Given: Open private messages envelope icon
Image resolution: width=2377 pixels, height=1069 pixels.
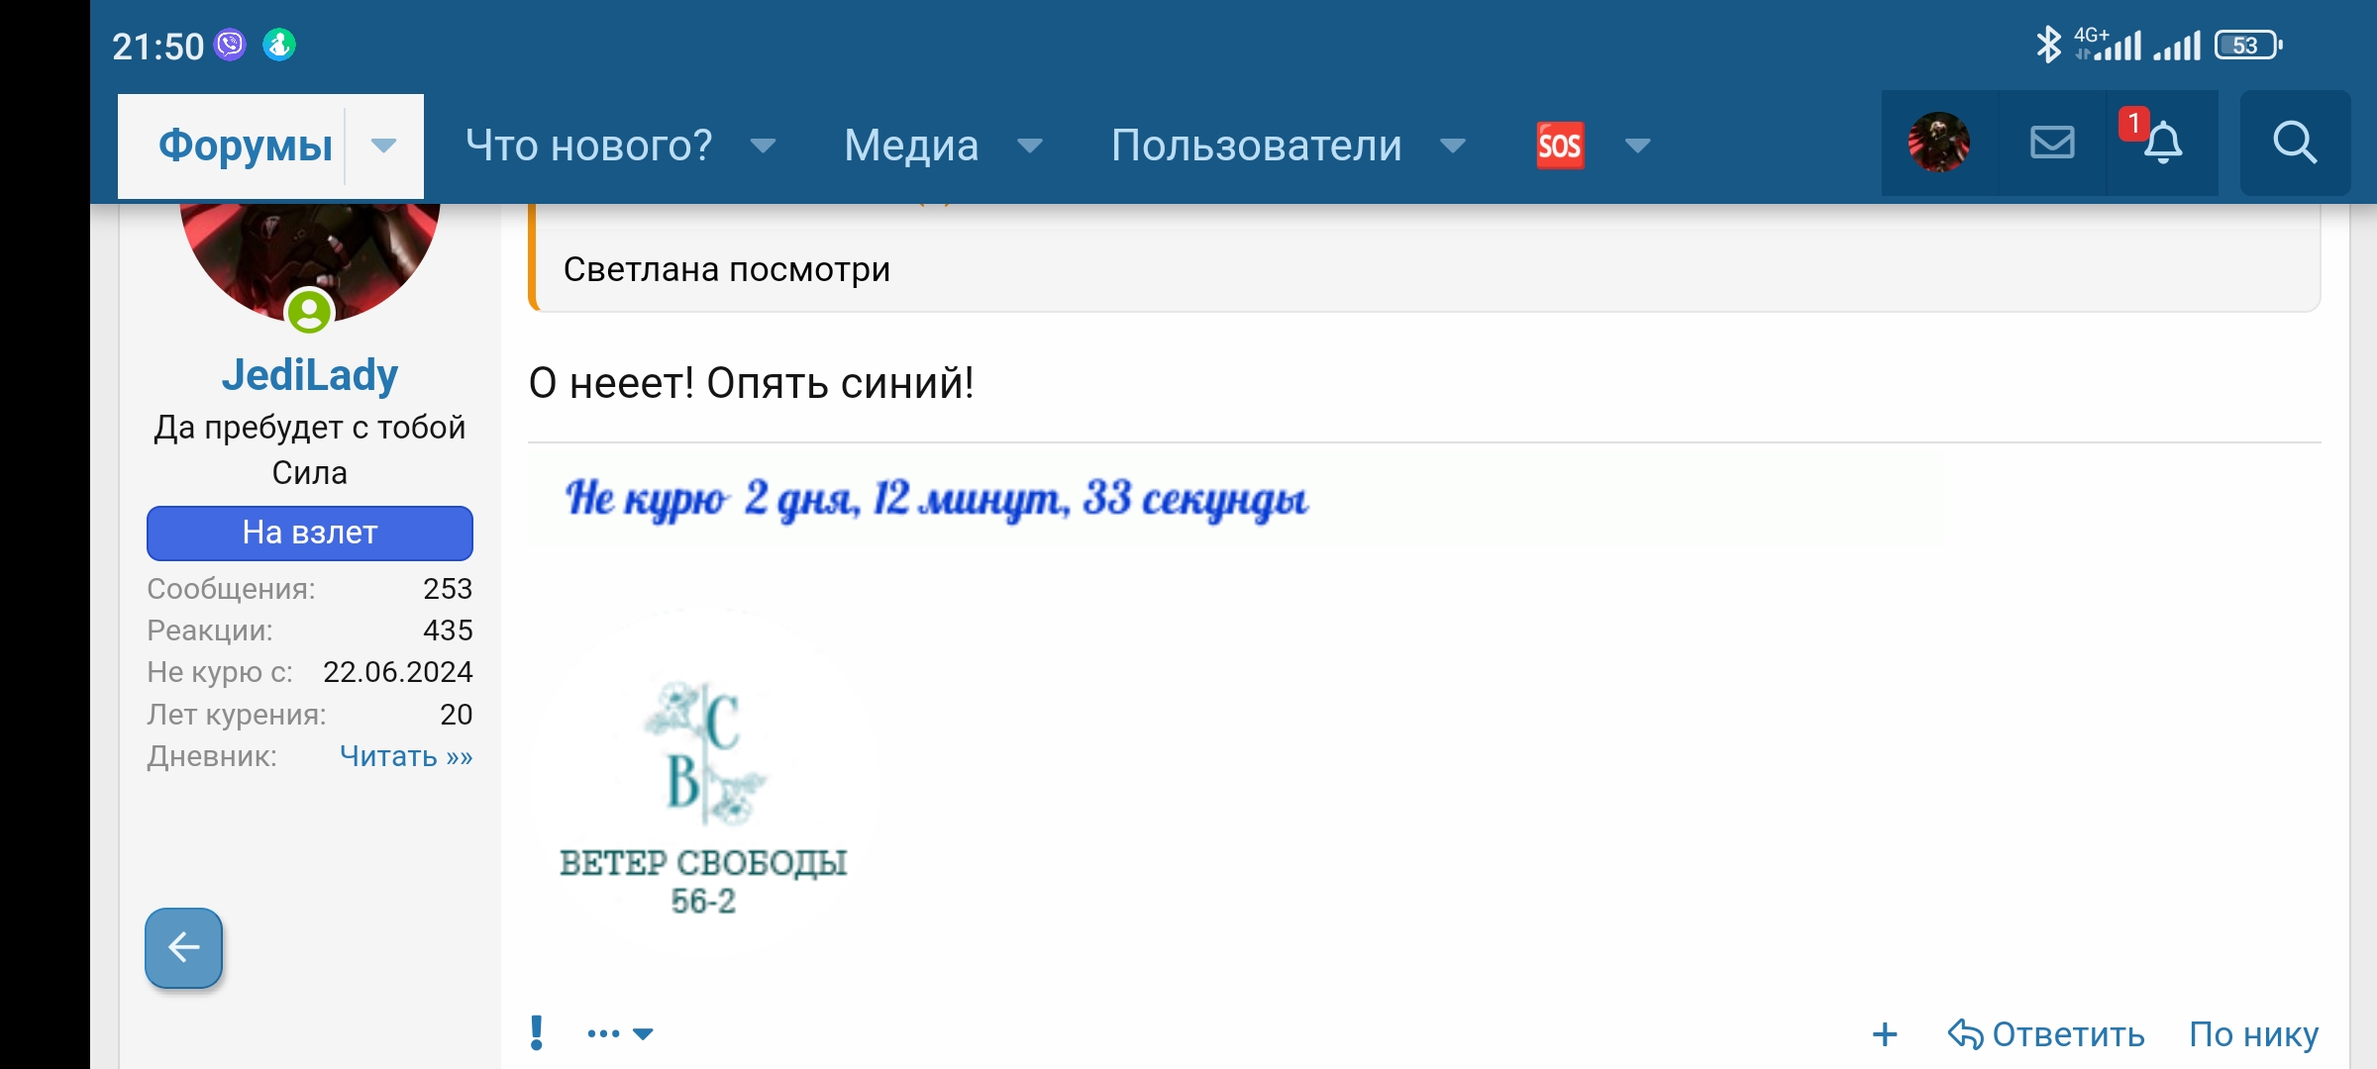Looking at the screenshot, I should [2051, 144].
